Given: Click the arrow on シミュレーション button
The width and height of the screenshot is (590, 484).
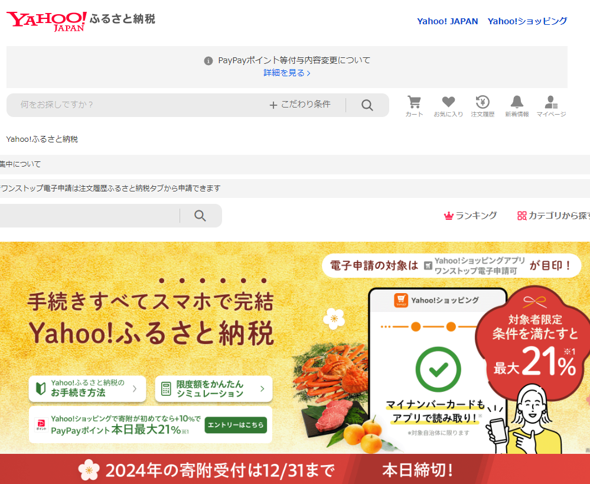Looking at the screenshot, I should [262, 389].
